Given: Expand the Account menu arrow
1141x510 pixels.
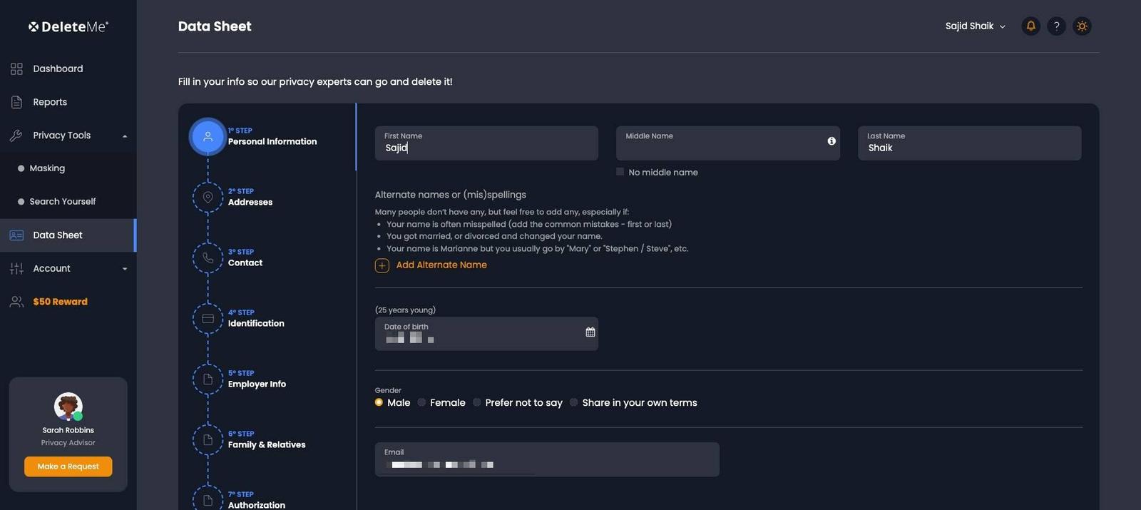Looking at the screenshot, I should 125,269.
